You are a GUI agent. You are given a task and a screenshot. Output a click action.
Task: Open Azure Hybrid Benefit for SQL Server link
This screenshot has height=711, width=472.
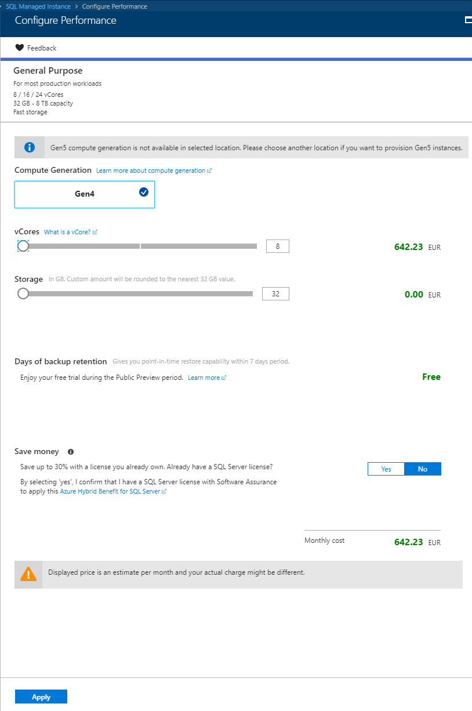113,491
